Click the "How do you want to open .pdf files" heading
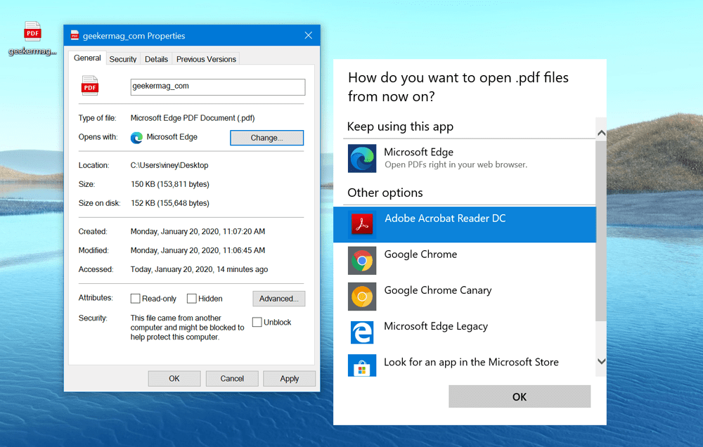The height and width of the screenshot is (447, 703). point(458,87)
